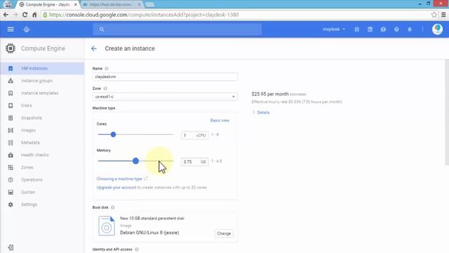Screen dimensions: 449x253
Task: Click the search magnifier icon
Action: (102, 30)
